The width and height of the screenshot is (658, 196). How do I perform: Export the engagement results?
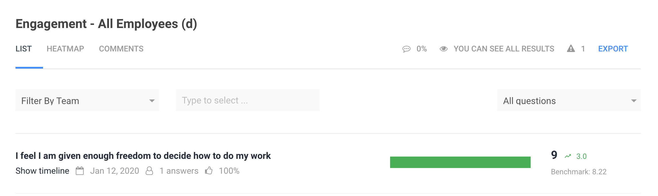[x=613, y=49]
